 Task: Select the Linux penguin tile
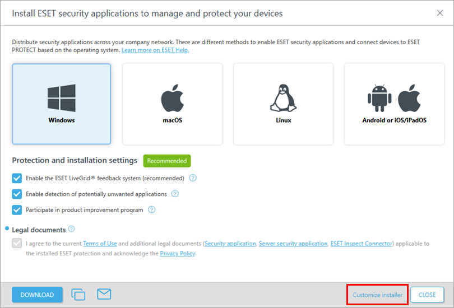[283, 104]
